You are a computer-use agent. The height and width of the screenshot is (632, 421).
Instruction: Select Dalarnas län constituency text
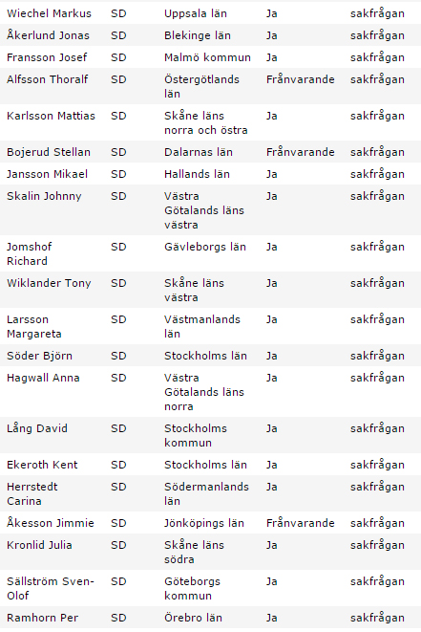coord(199,152)
